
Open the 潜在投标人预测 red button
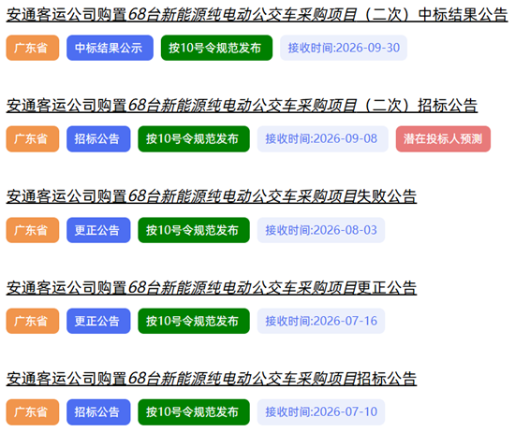[443, 139]
